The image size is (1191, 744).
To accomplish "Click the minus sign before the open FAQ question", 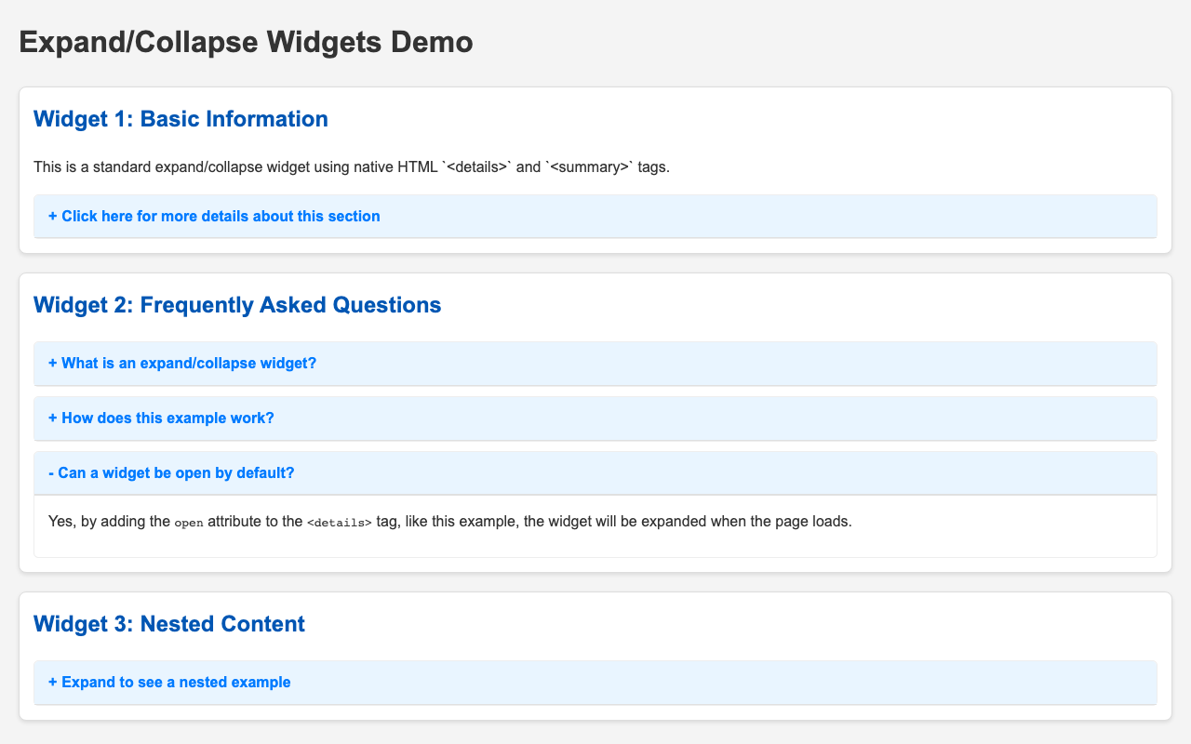I will [x=49, y=472].
